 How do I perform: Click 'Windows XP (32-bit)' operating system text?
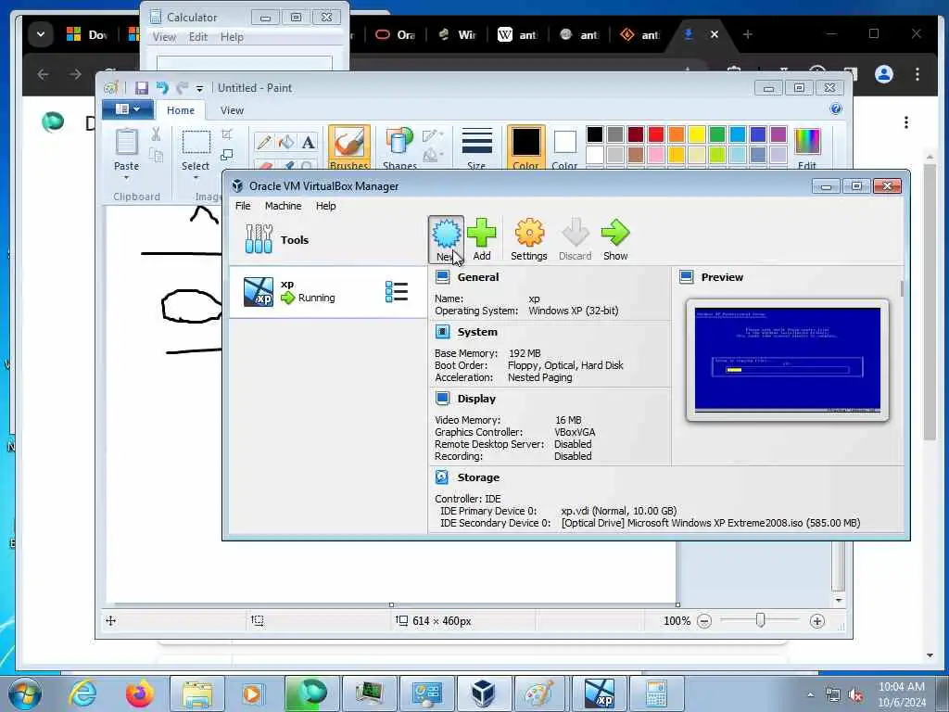coord(573,311)
